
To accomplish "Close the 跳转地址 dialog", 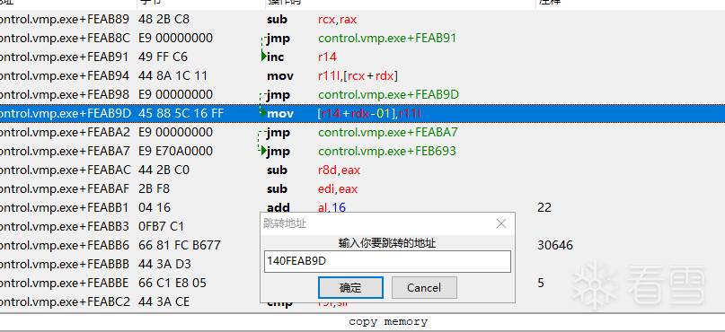I will [x=501, y=224].
